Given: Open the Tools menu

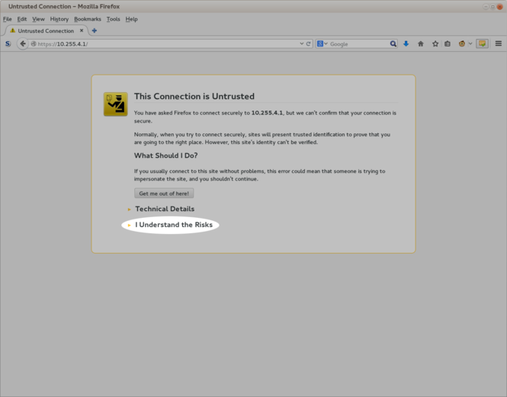Looking at the screenshot, I should (113, 19).
